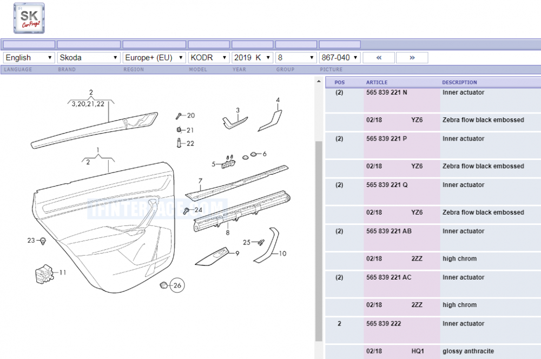Click the DESCRIPTION column header
The image size is (541, 359).
(459, 82)
